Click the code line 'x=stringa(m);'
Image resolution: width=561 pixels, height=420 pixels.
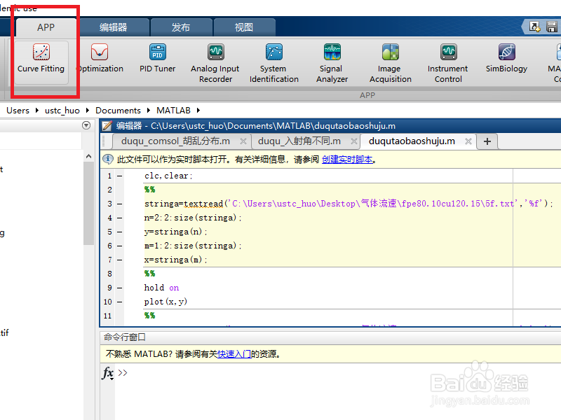[x=176, y=260]
